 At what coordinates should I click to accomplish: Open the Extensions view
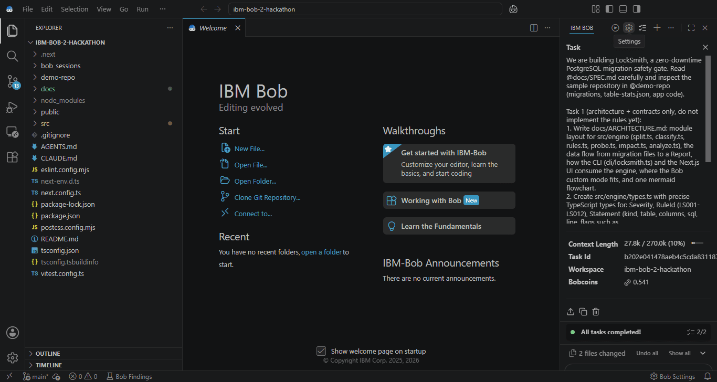pyautogui.click(x=13, y=157)
